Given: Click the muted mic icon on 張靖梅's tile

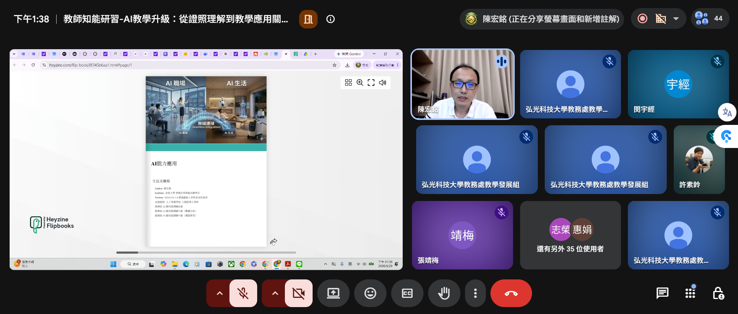Looking at the screenshot, I should point(501,213).
